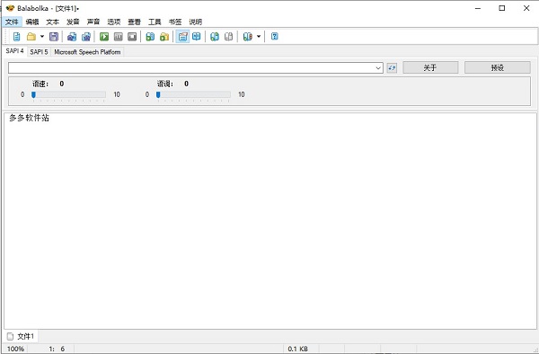Screen dimensions: 539x354
Task: Click the book icon with green plus
Action: pos(215,37)
